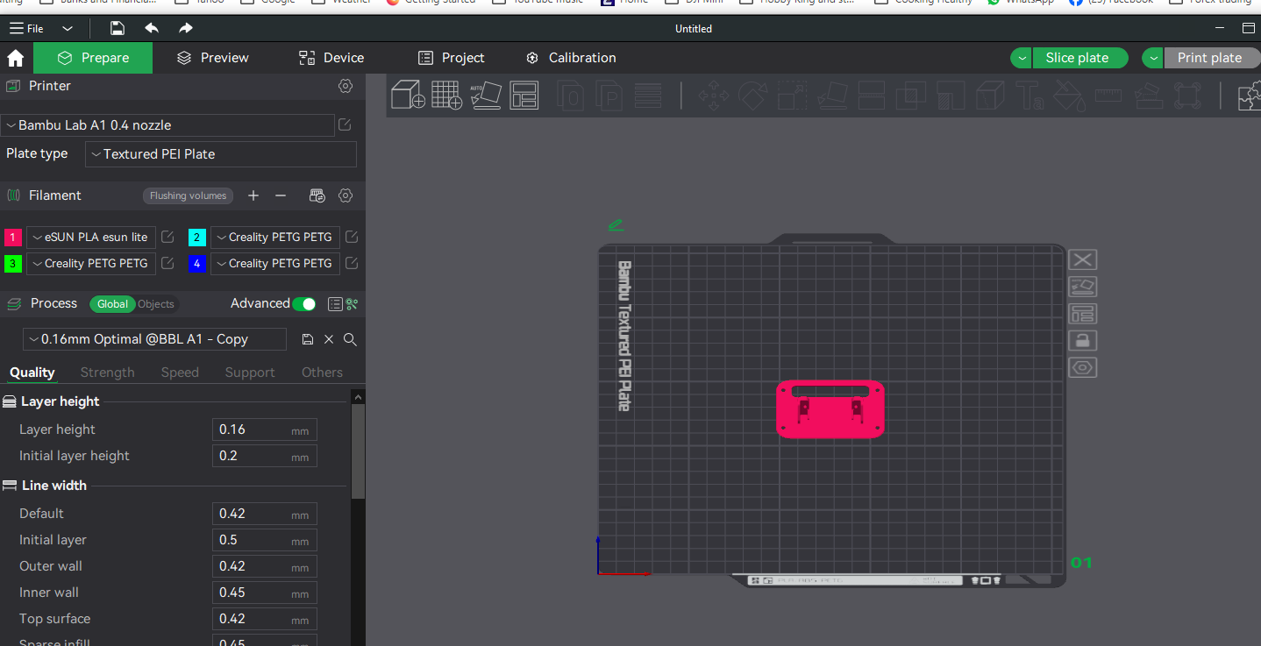This screenshot has height=646, width=1261.
Task: Click the Split to parts icon
Action: pyautogui.click(x=609, y=95)
